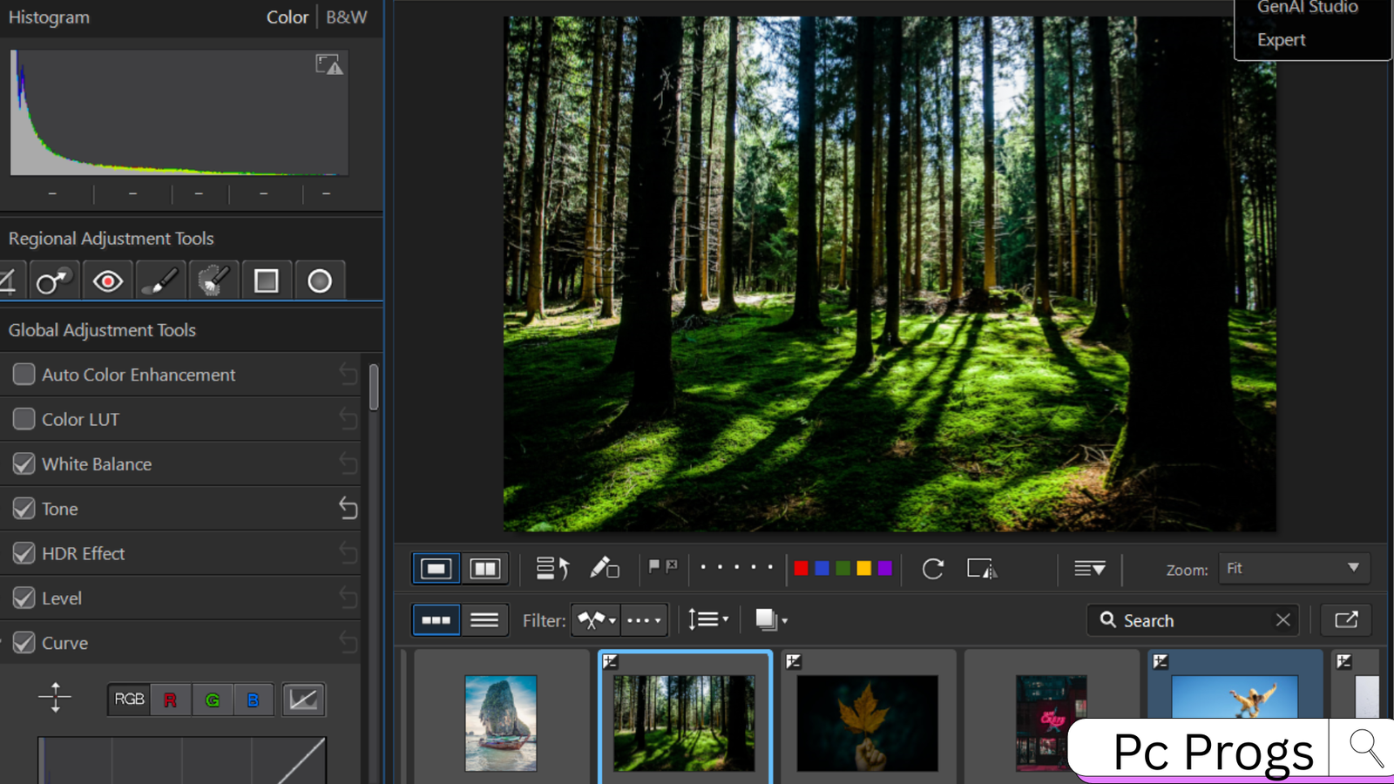This screenshot has height=784, width=1394.
Task: Select the Adjustment Selection brush tool
Action: point(213,280)
